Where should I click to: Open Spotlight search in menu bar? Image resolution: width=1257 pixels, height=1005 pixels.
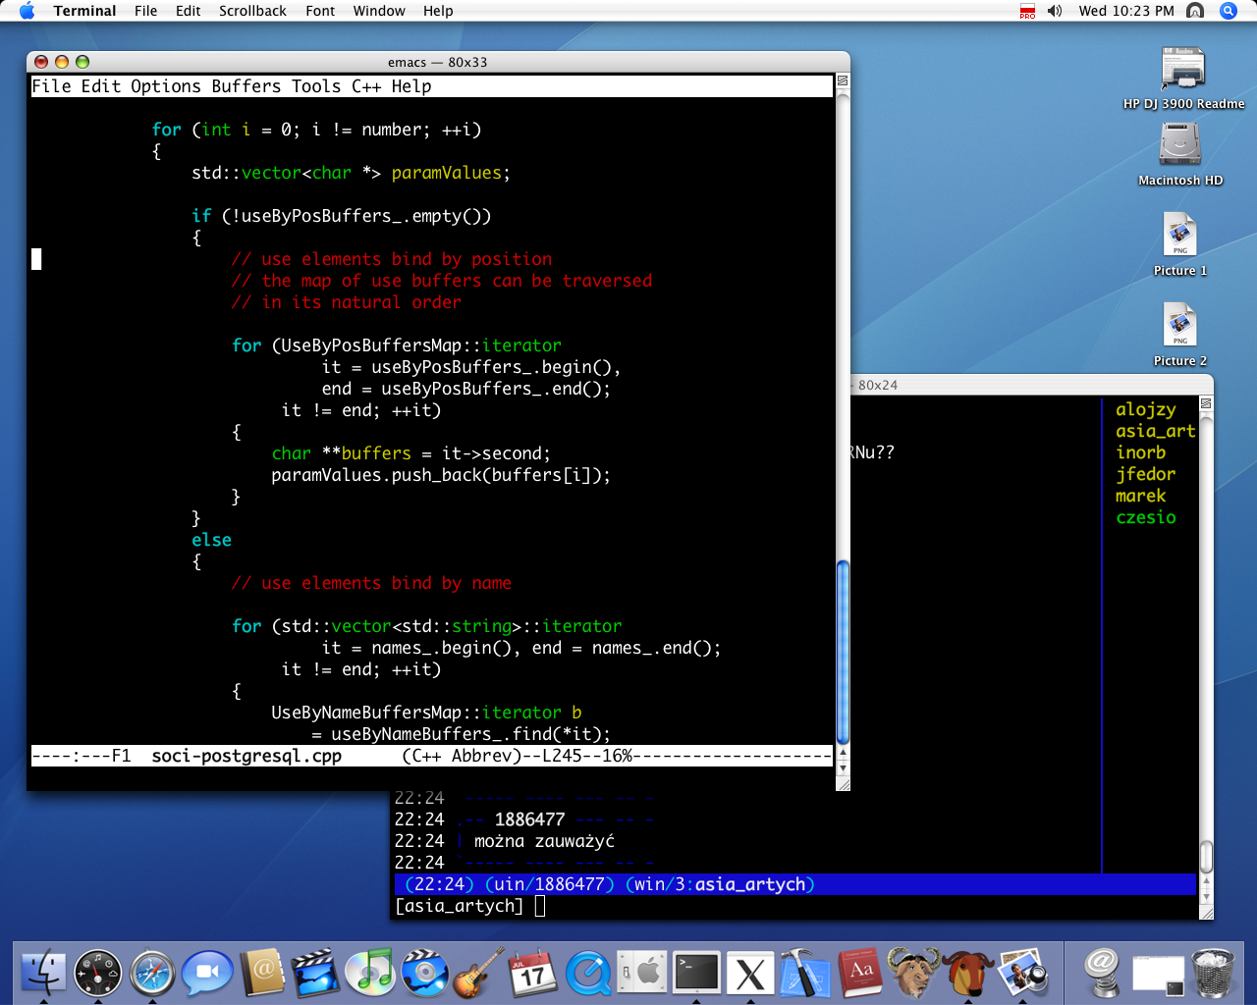pos(1228,11)
